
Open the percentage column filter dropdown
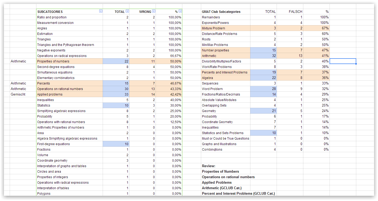coord(180,11)
